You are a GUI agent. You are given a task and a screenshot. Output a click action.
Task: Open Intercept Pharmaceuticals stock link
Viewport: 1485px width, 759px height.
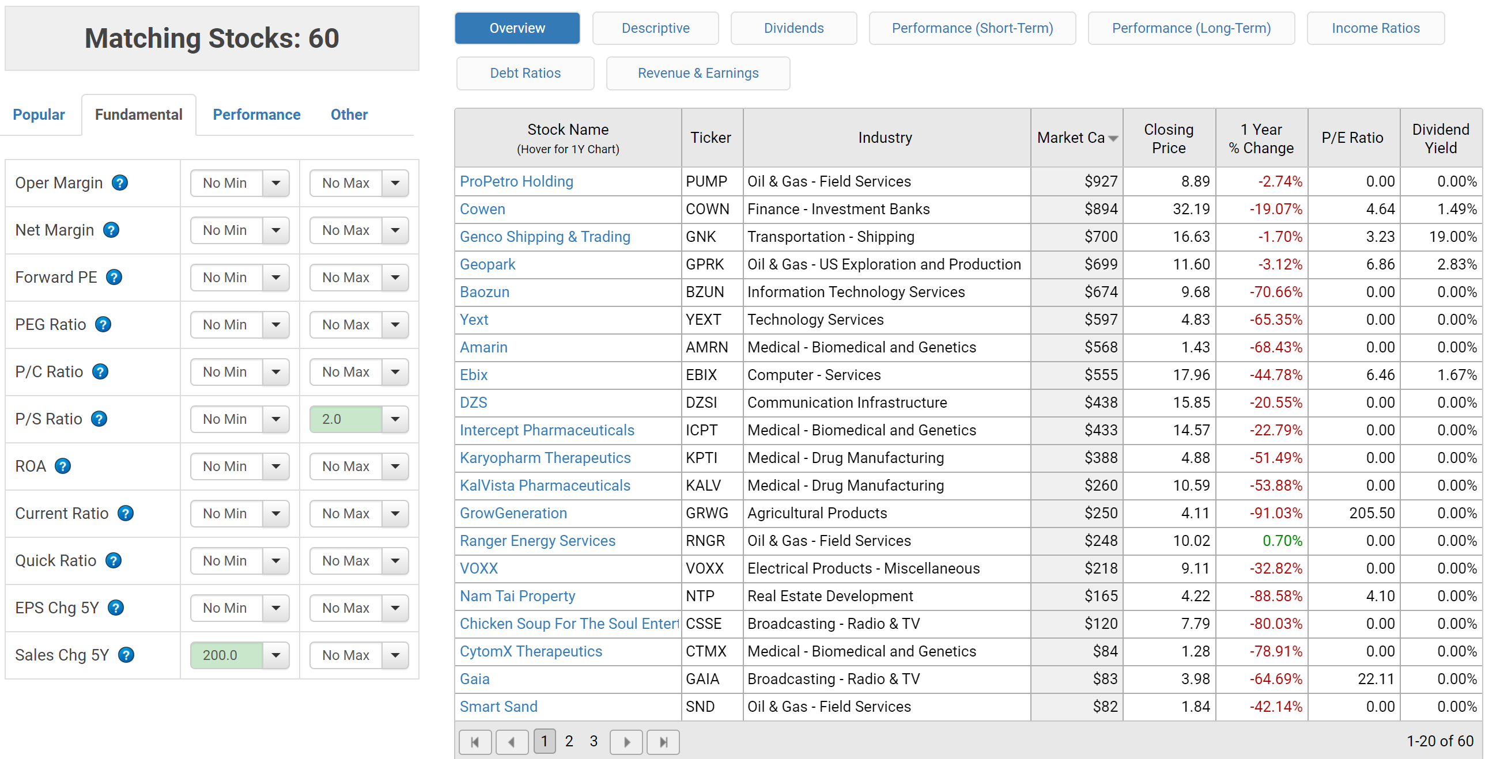pyautogui.click(x=546, y=431)
